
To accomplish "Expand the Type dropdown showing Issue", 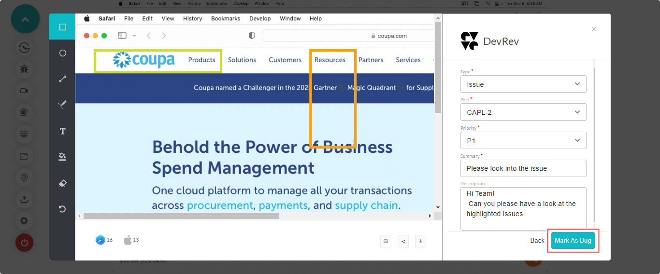I will (523, 84).
